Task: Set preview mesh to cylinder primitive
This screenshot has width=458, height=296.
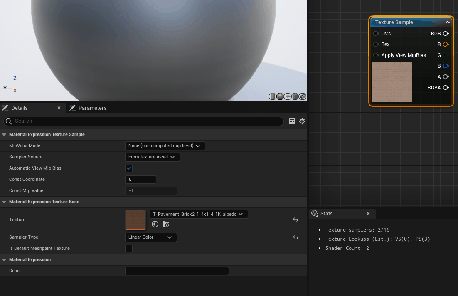Action: click(272, 96)
